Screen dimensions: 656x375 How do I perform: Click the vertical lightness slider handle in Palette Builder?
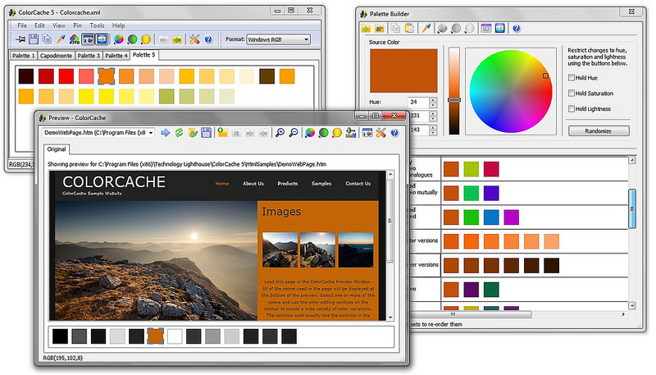click(454, 99)
